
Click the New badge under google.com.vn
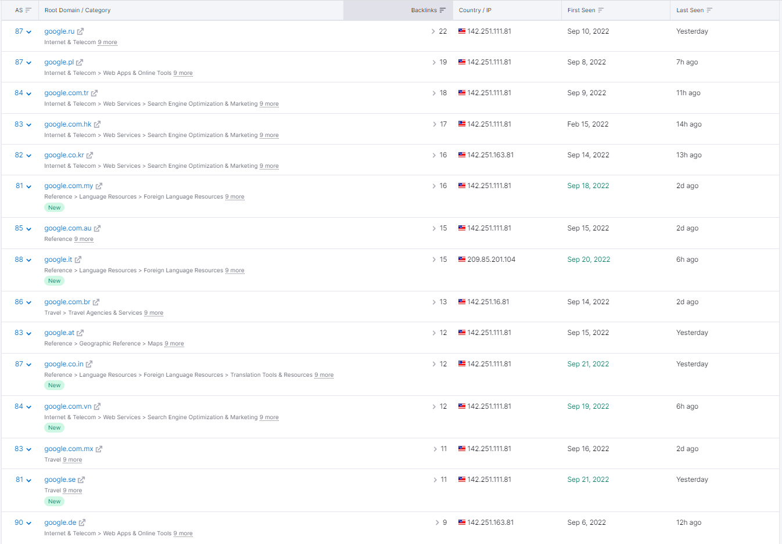click(x=55, y=428)
